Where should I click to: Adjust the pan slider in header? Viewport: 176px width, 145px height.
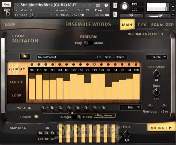[x=132, y=16]
